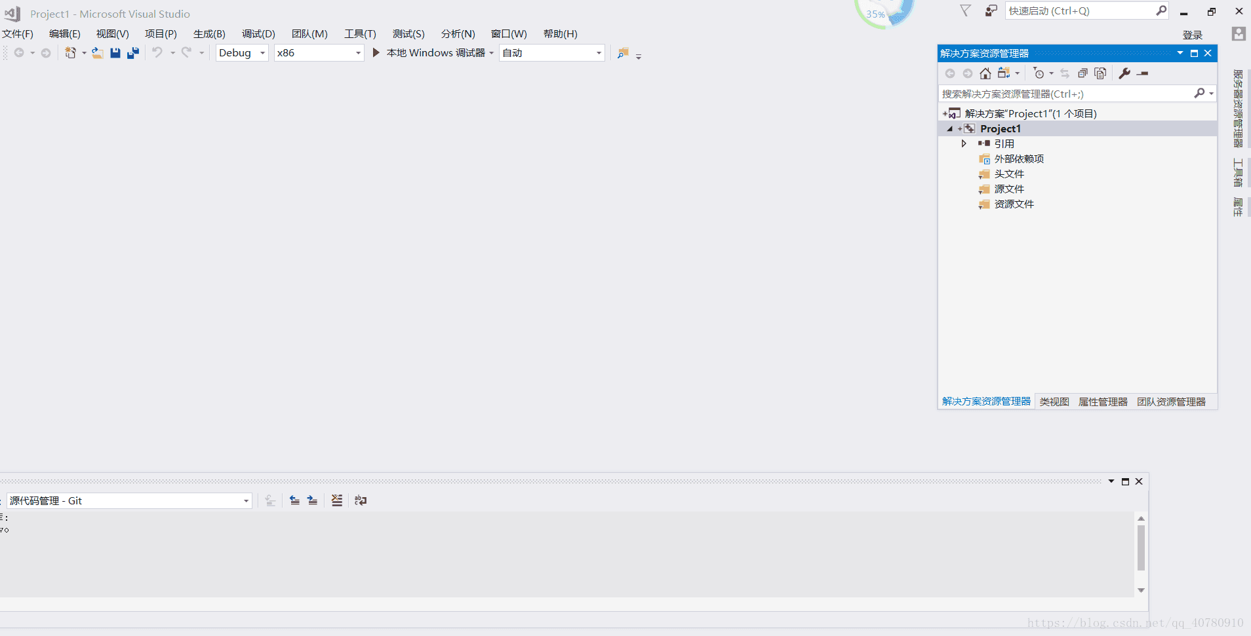The height and width of the screenshot is (636, 1251).
Task: Switch to the 类视图 tab
Action: tap(1054, 402)
